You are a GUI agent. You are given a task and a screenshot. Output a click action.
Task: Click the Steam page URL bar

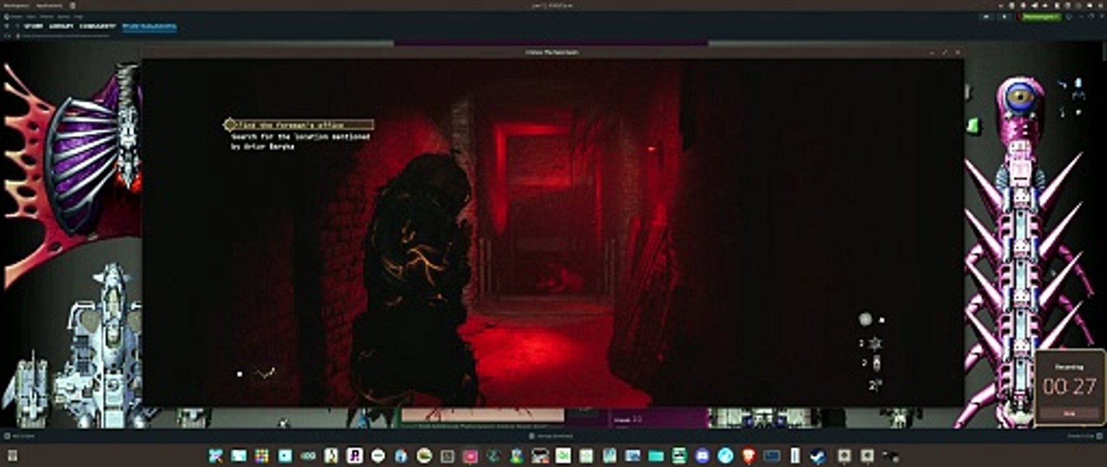[x=65, y=36]
